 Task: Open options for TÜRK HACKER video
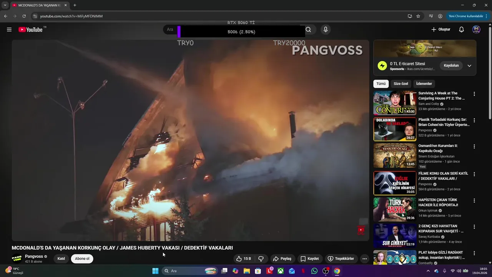pos(474,201)
